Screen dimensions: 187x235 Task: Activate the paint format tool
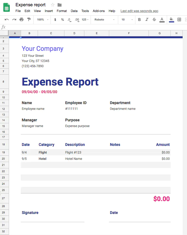coord(29,19)
